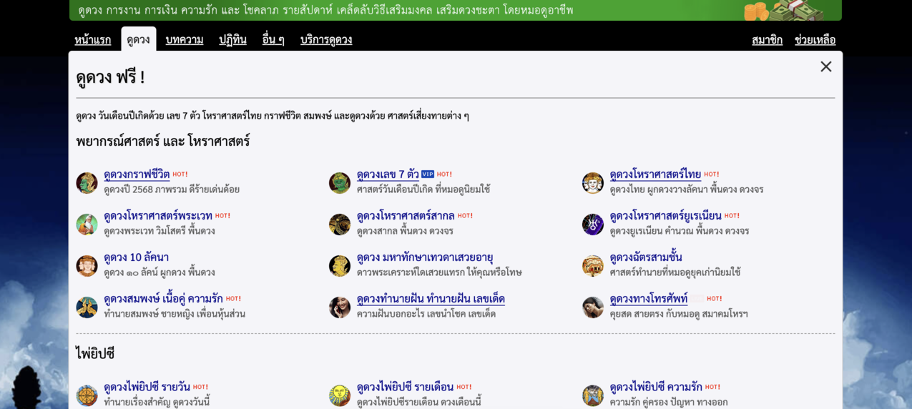Click text ดูดวงพระเวท วิมโสตรี พื้นดวง
This screenshot has height=409, width=912.
[x=160, y=231]
